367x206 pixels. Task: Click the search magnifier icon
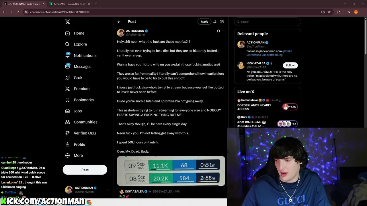[238, 22]
